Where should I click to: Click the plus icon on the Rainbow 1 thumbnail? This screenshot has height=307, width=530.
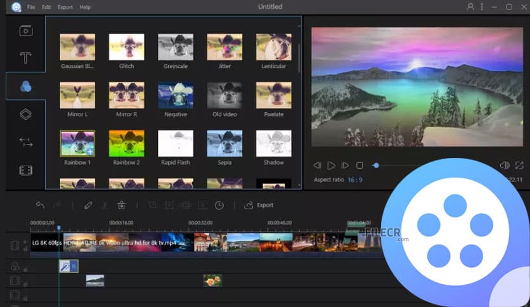pos(90,152)
